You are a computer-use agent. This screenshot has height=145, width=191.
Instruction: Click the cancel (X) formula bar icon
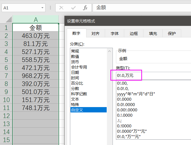click(x=61, y=8)
